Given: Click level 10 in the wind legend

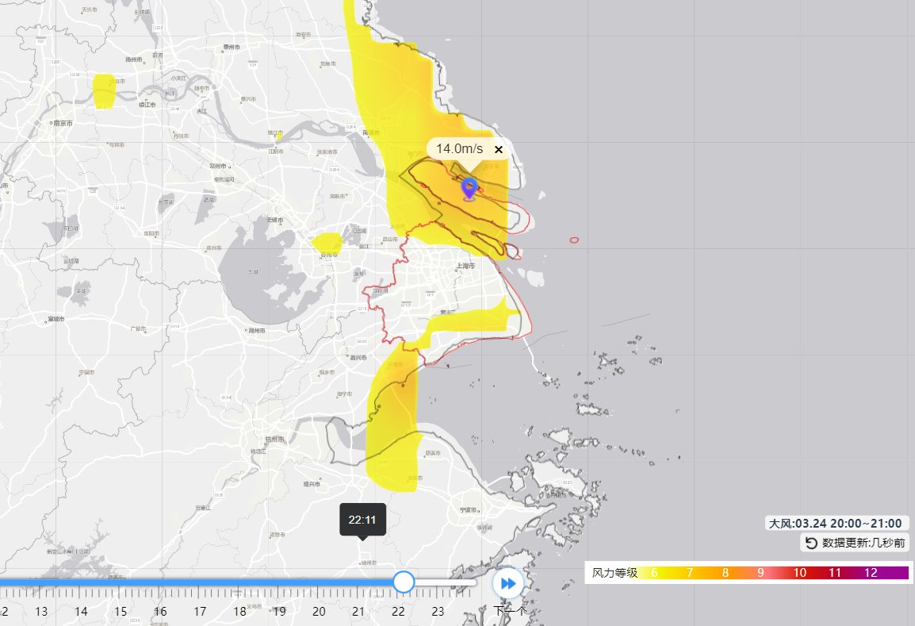Looking at the screenshot, I should [799, 573].
